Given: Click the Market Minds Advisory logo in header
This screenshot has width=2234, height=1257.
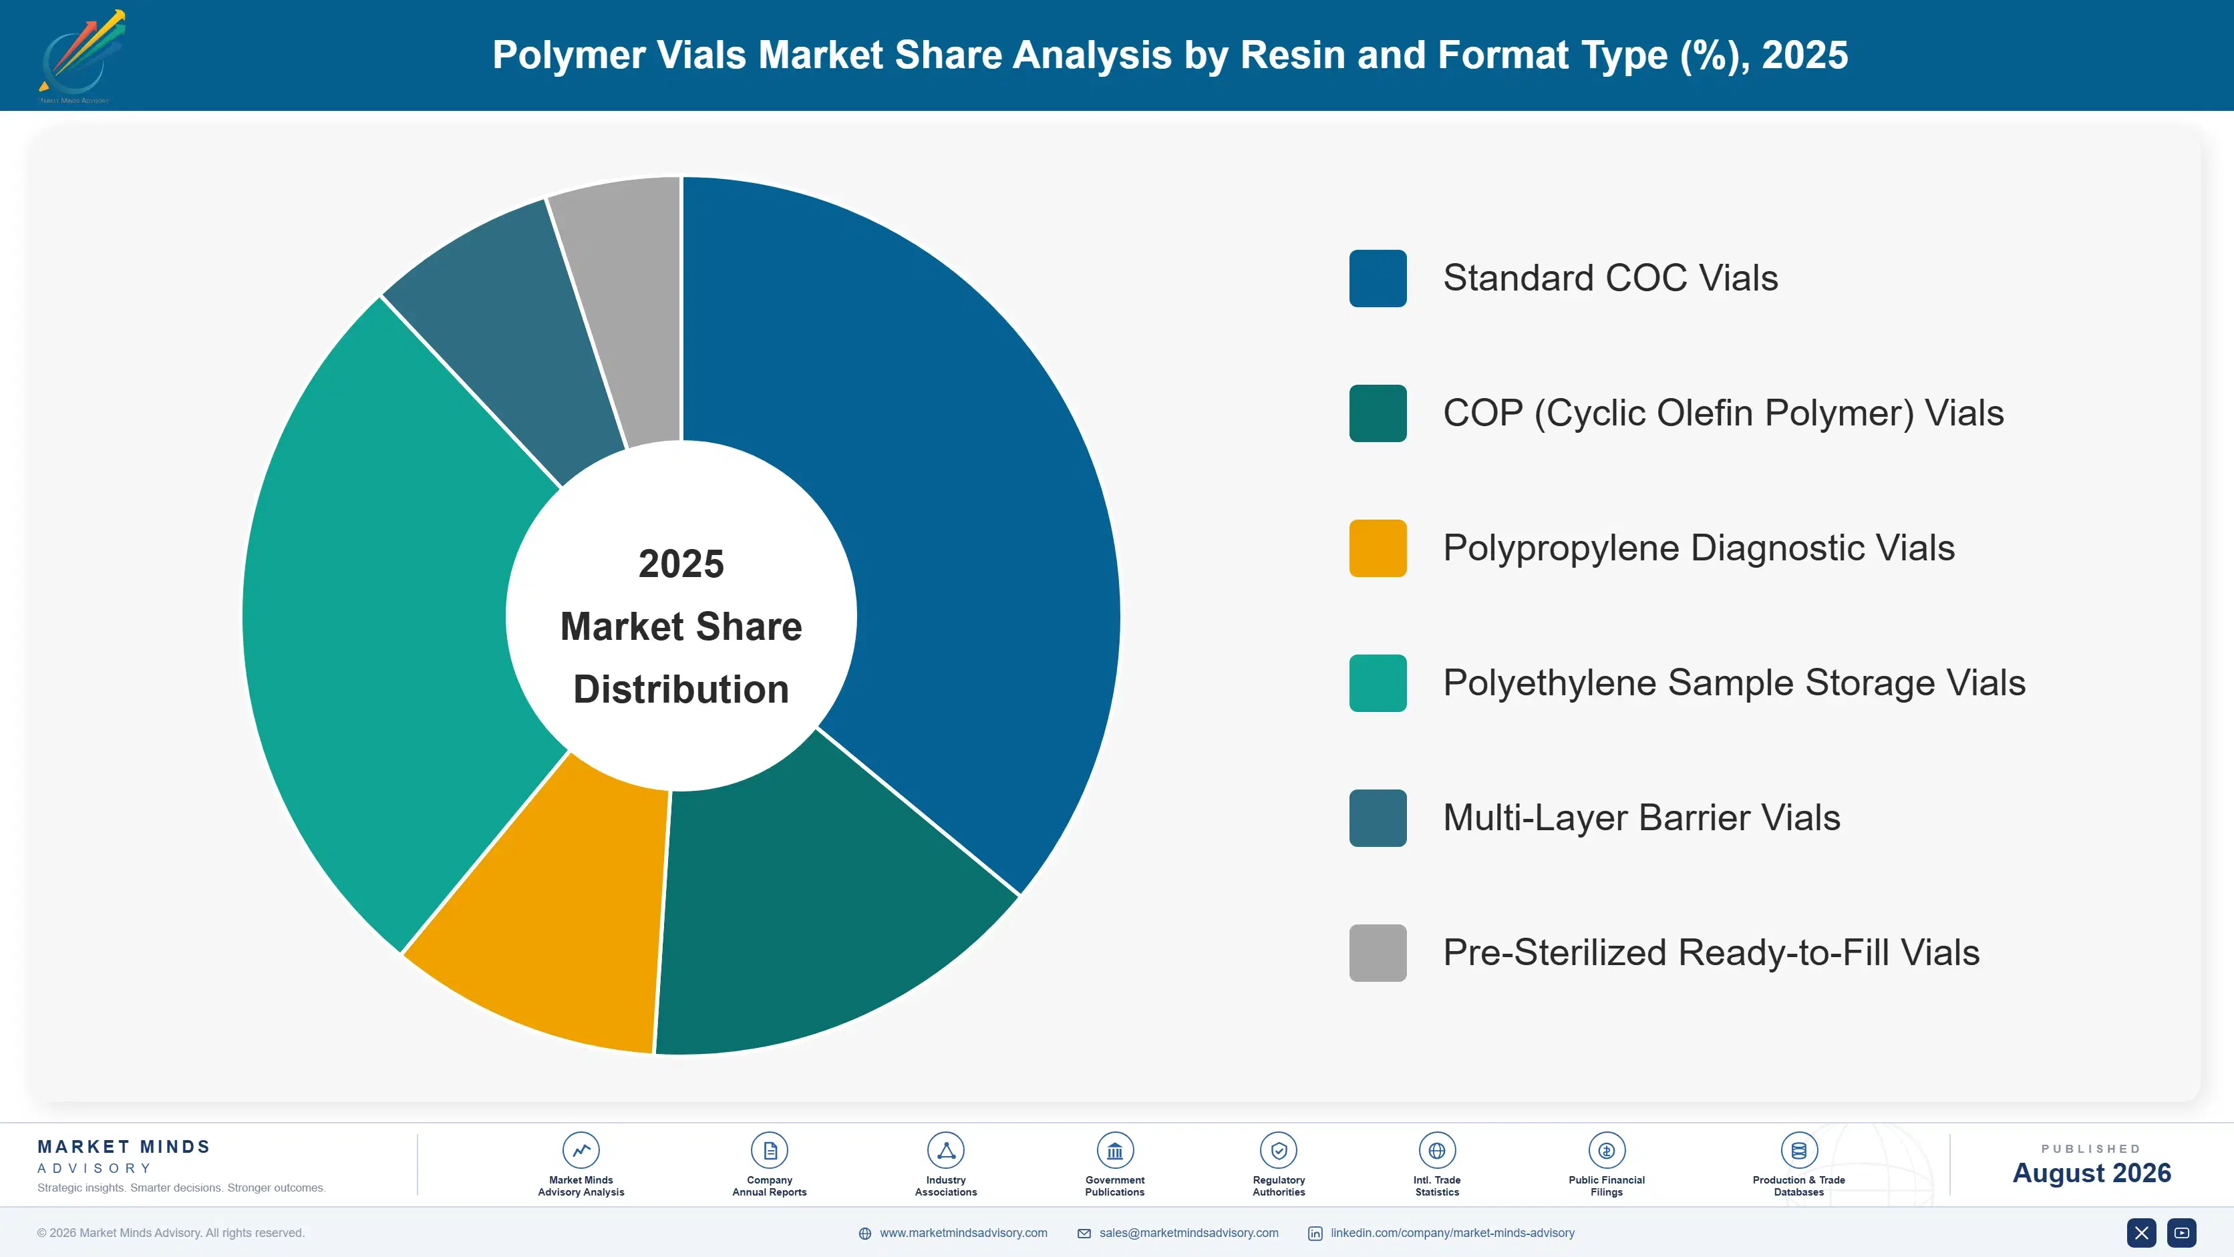Looking at the screenshot, I should click(82, 56).
